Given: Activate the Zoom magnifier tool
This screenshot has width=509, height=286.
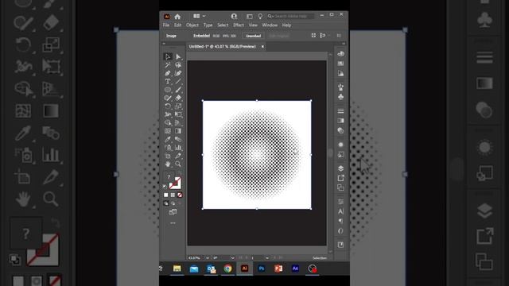Looking at the screenshot, I should coord(178,164).
